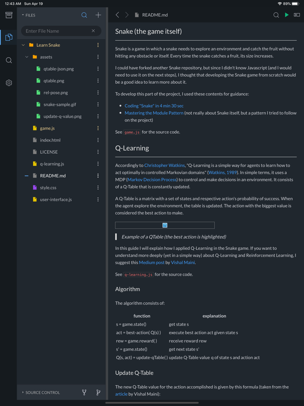Screen dimensions: 304x406
Task: Open the Mastering the Module Pattern link
Action: click(154, 113)
